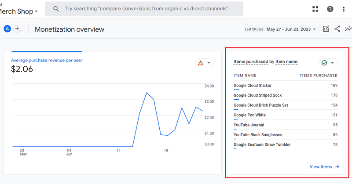Select the All Users 'A' segment badge

coord(7,29)
